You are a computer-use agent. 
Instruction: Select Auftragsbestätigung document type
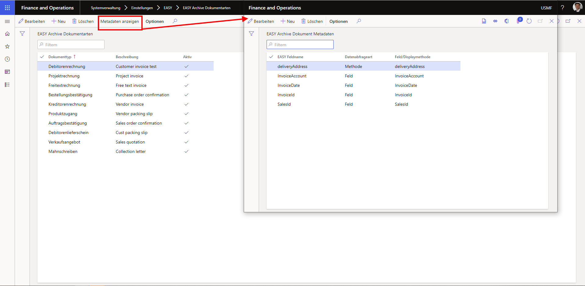68,123
